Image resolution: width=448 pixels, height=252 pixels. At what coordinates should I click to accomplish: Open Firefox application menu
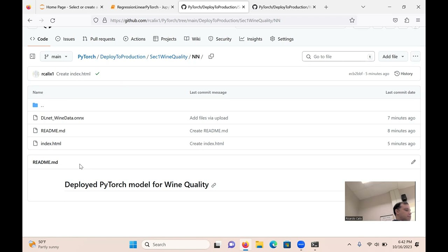(418, 20)
